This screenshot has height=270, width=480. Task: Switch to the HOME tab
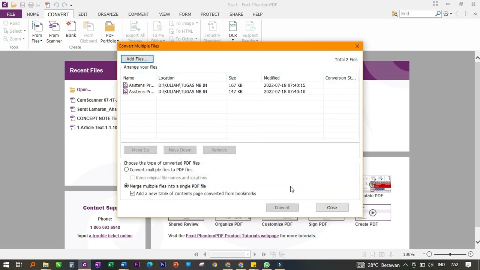(x=33, y=14)
